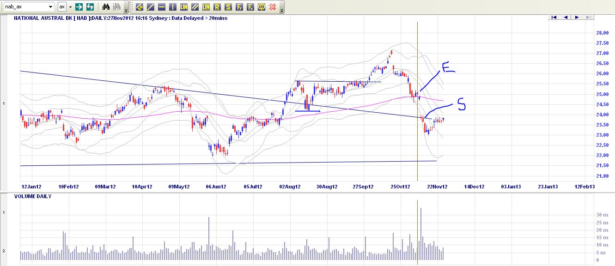Click the 06Jun12 date axis label
615x266 pixels.
(x=216, y=187)
